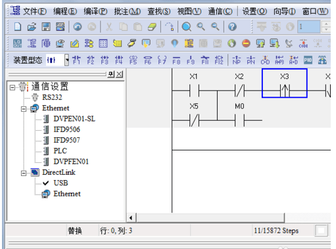
Task: Click the monitor with green up arrow
Action: (x=260, y=43)
